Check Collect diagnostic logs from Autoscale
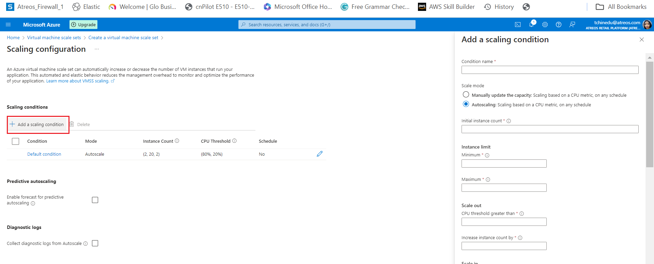Screen dimensions: 654x264 pyautogui.click(x=95, y=243)
